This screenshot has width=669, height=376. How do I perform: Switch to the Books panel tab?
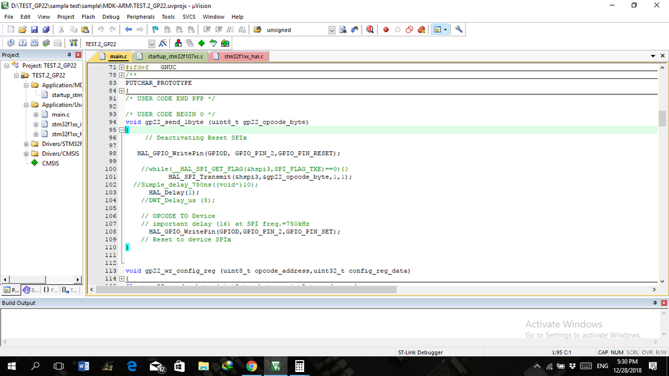31,290
